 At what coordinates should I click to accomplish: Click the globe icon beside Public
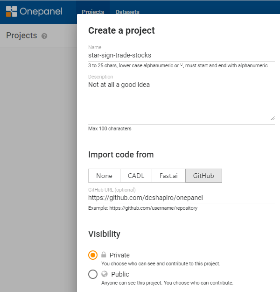click(105, 274)
